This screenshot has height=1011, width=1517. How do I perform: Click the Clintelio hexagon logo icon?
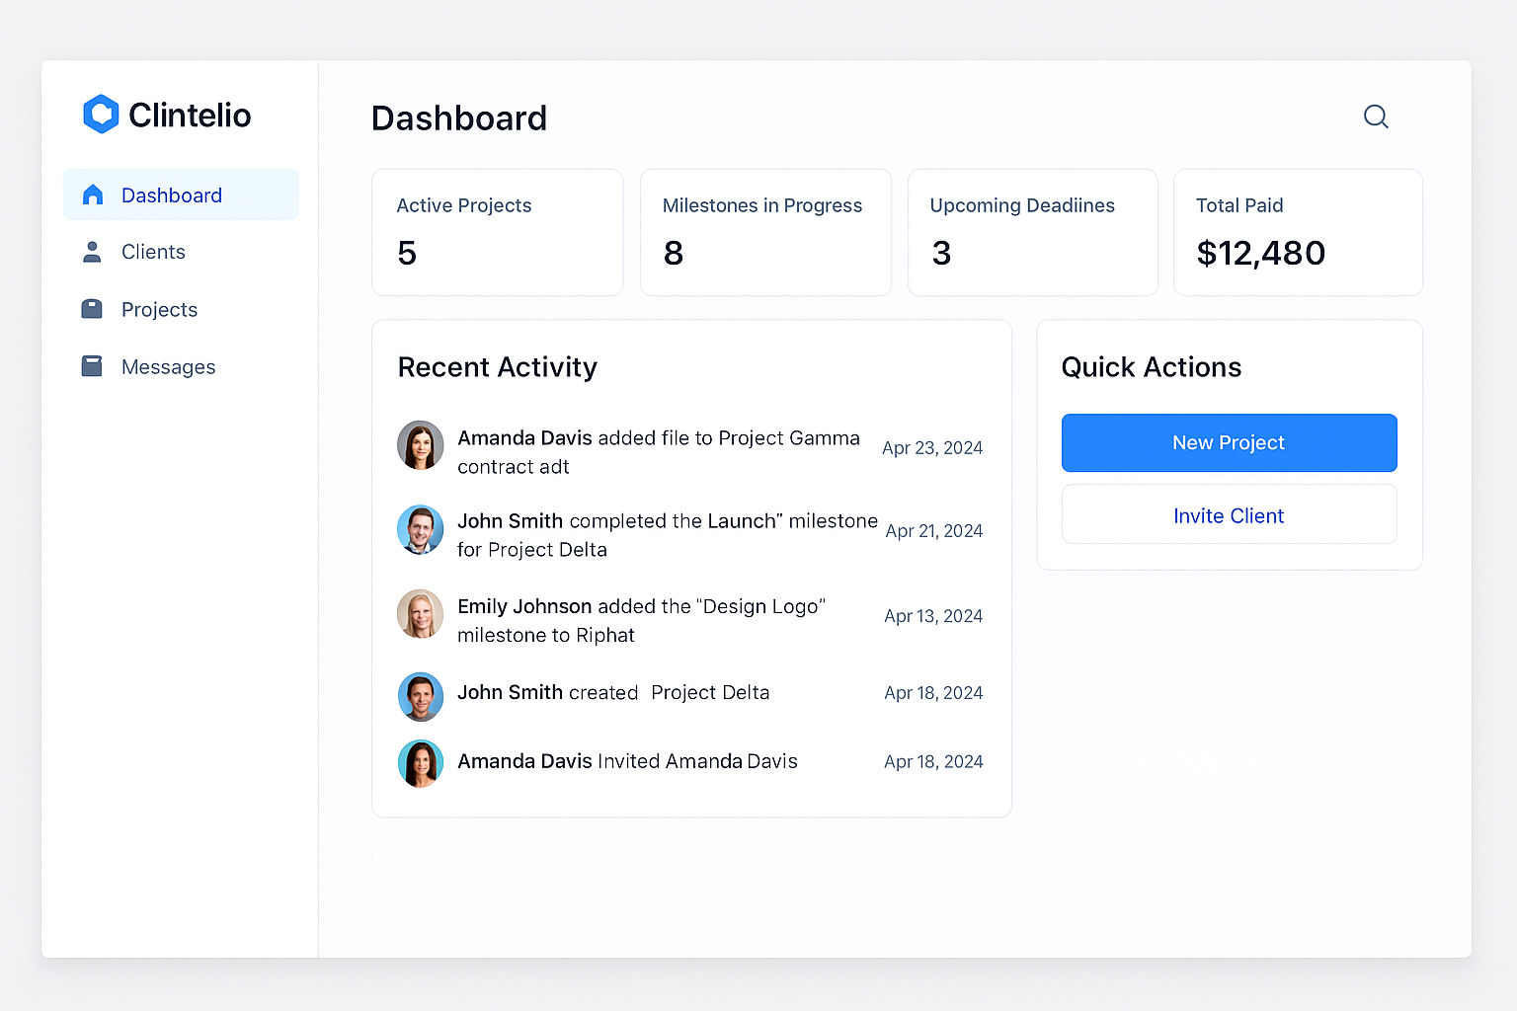(x=101, y=115)
